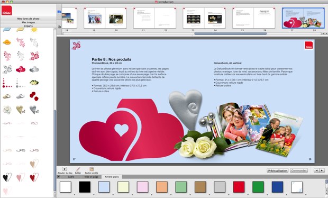The width and height of the screenshot is (328, 198).
Task: Open the Mes livres de photo section
Action: 28,19
